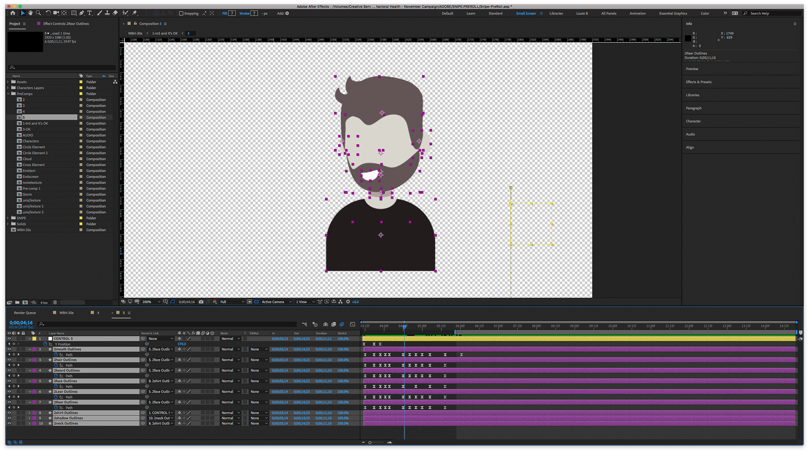Collapse the PreComps folder
The image size is (809, 452).
[x=8, y=93]
